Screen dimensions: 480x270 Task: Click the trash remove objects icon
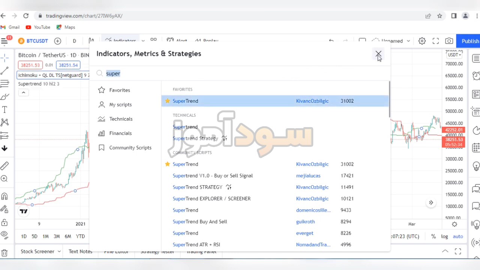(4, 253)
